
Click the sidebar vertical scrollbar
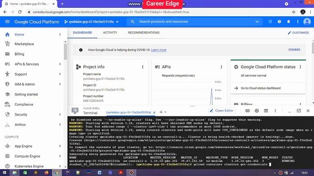65,51
